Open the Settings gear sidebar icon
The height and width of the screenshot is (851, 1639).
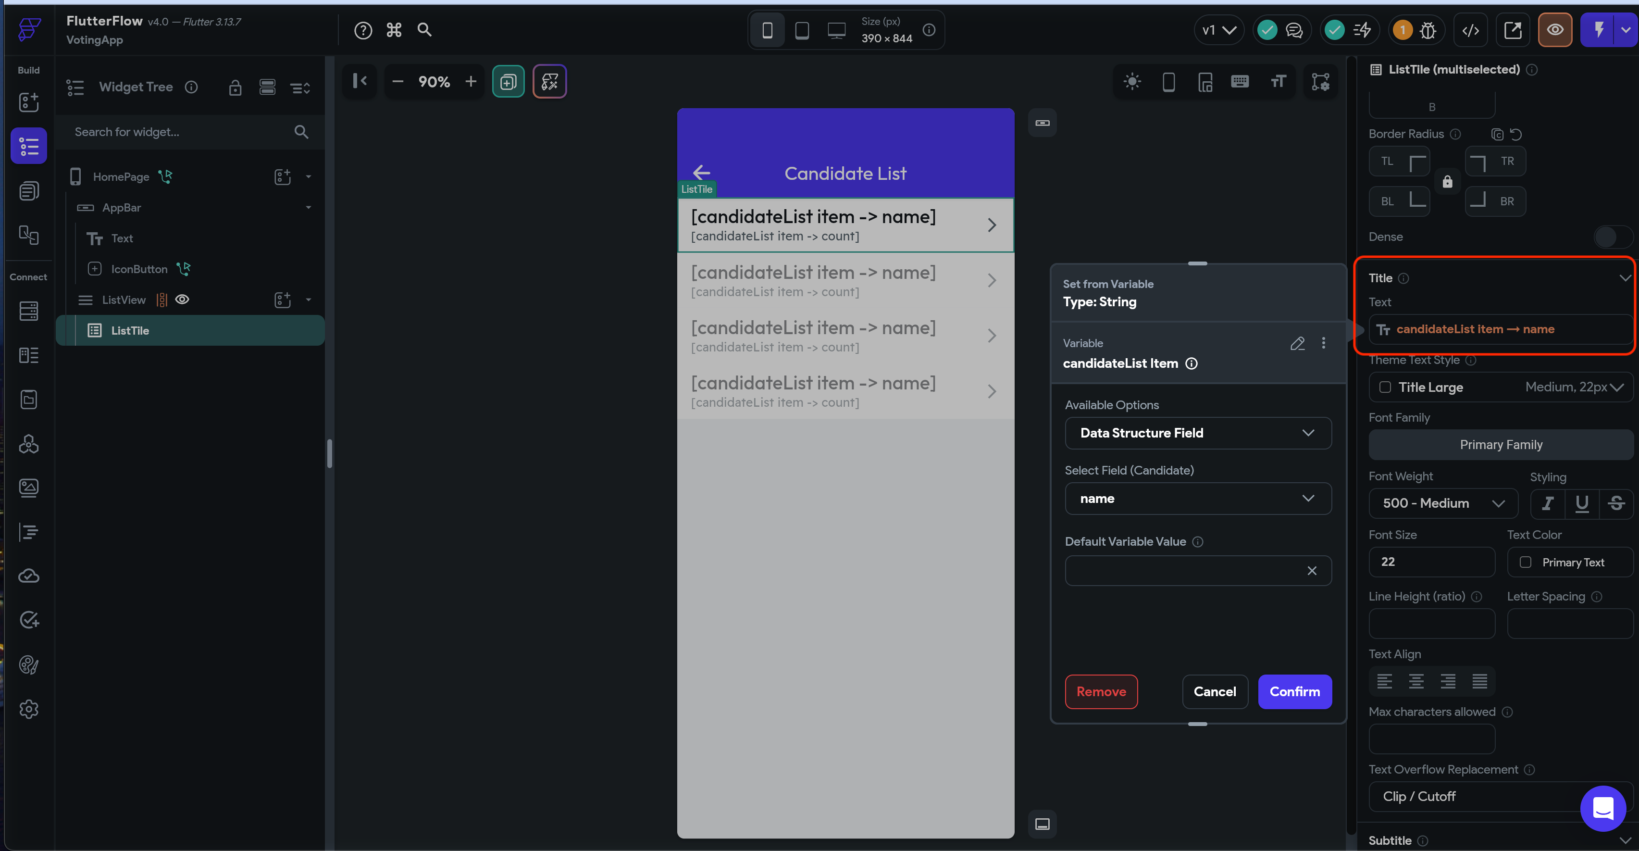29,708
